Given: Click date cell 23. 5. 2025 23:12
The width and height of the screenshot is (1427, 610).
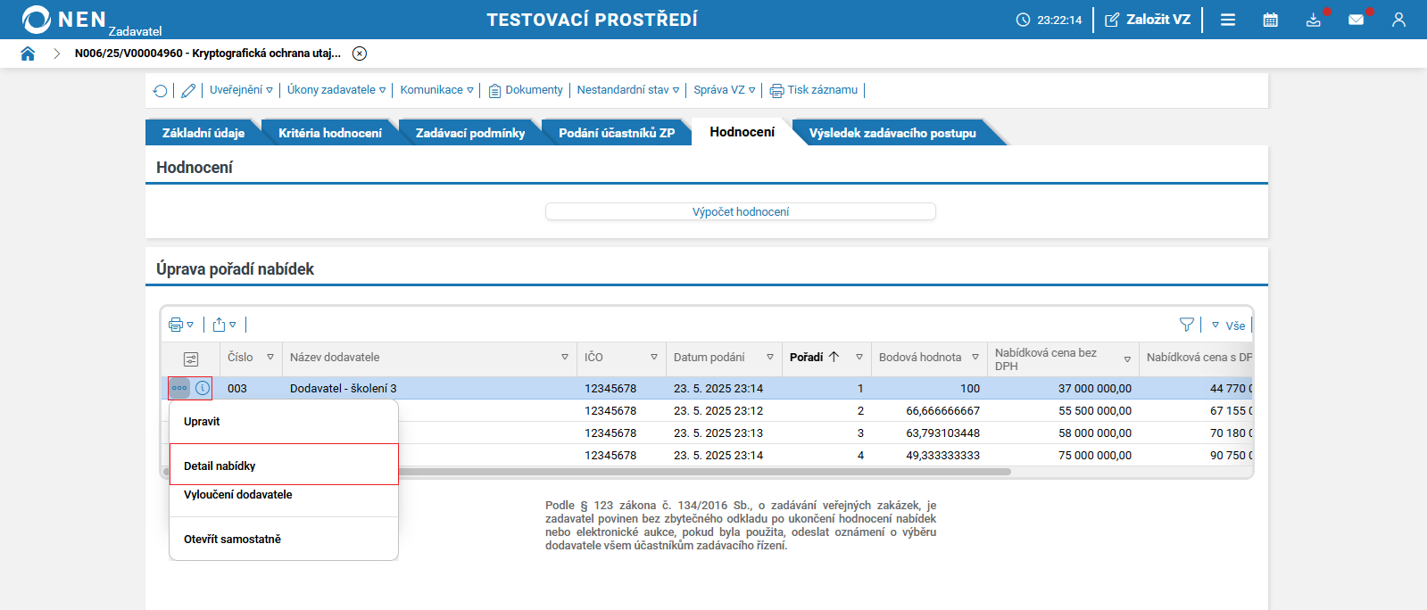Looking at the screenshot, I should pyautogui.click(x=718, y=411).
